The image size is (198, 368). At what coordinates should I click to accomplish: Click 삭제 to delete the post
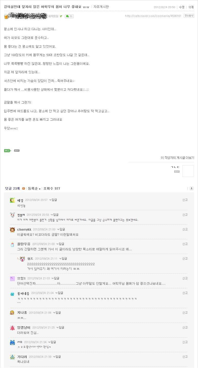[191, 7]
